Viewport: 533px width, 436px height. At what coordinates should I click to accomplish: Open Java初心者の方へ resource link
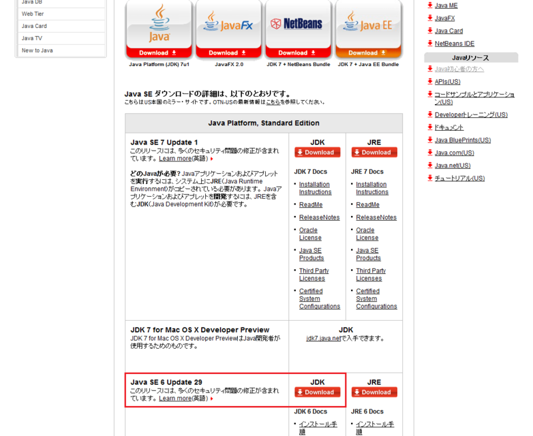(x=459, y=69)
